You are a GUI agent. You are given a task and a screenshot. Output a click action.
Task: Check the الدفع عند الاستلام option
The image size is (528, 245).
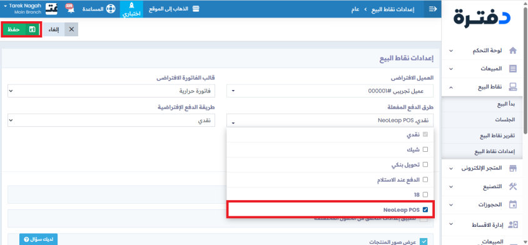[x=425, y=179]
